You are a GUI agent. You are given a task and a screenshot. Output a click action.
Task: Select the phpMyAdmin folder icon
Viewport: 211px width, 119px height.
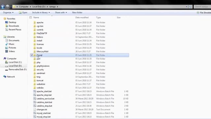35,66
